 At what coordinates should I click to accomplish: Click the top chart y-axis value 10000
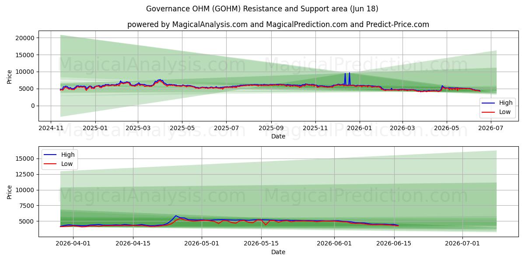[x=24, y=72]
